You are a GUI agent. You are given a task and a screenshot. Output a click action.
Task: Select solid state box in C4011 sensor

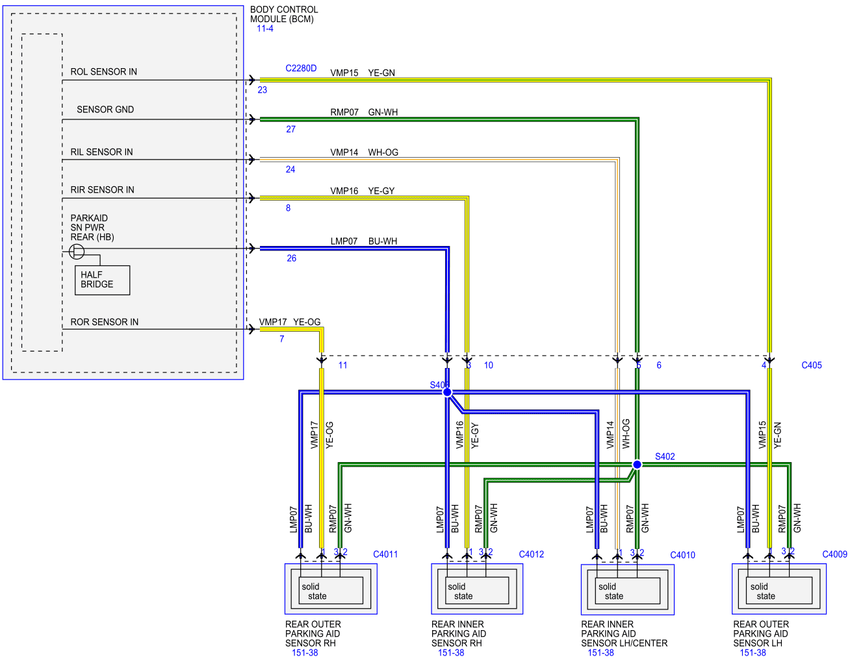click(x=331, y=591)
